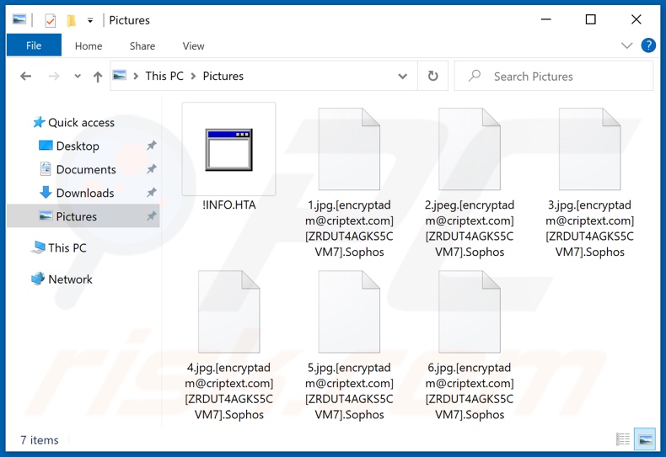Select Desktop in Quick access
The image size is (666, 457).
pos(78,146)
